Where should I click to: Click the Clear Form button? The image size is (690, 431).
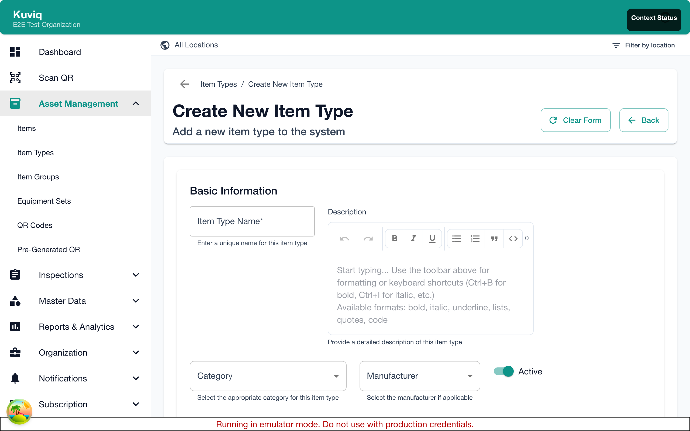(x=575, y=120)
